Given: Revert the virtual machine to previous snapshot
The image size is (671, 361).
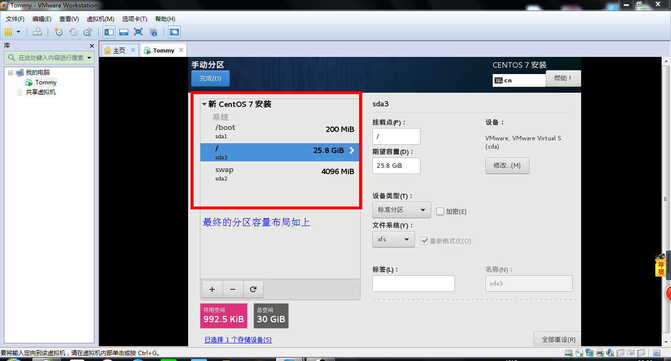Looking at the screenshot, I should 73,32.
